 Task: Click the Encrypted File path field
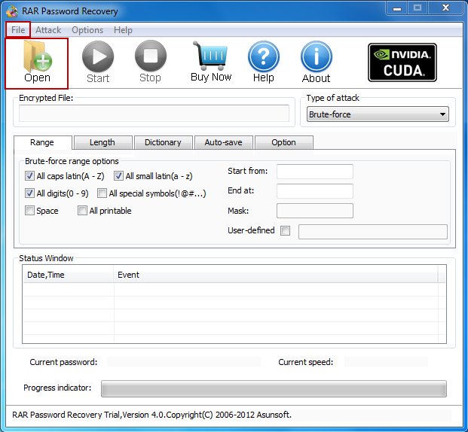(x=154, y=113)
